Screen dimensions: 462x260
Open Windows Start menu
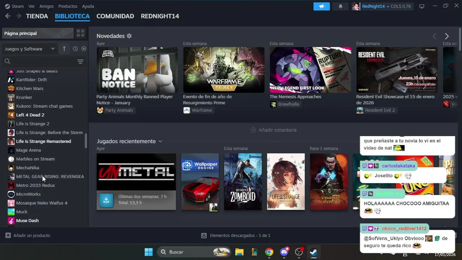tap(149, 252)
